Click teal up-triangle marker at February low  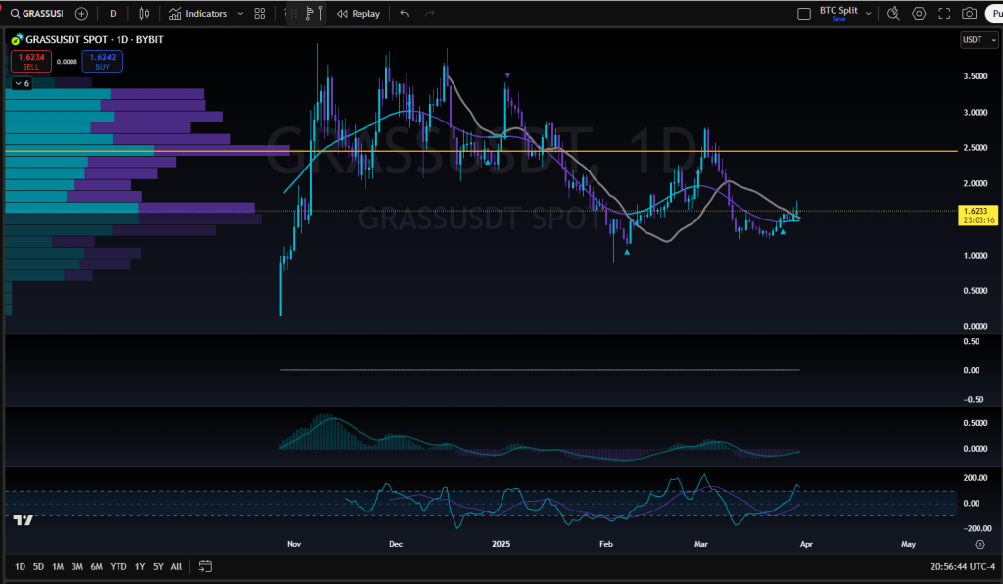point(627,252)
